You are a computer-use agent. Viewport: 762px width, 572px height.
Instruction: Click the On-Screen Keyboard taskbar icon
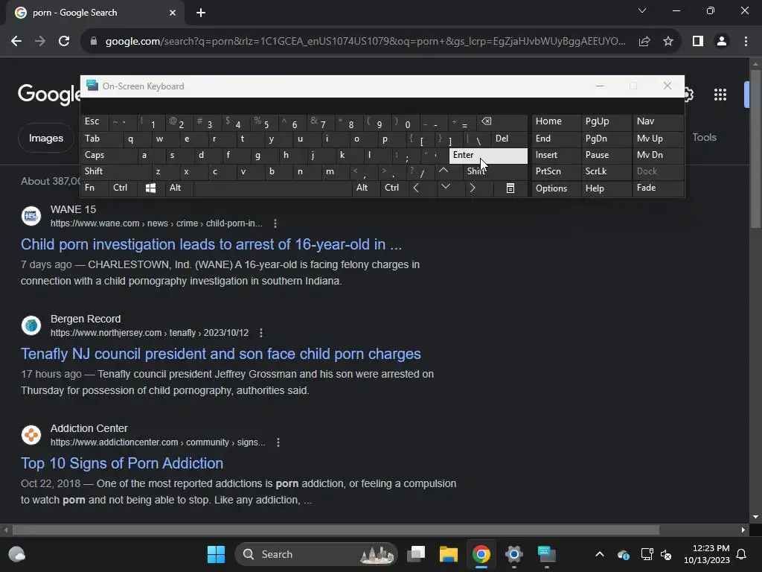pos(547,554)
